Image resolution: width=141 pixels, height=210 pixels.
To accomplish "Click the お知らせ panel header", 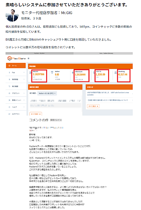I will click(x=109, y=87).
